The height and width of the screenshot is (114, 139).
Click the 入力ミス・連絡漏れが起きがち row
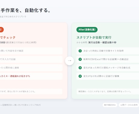[31, 76]
